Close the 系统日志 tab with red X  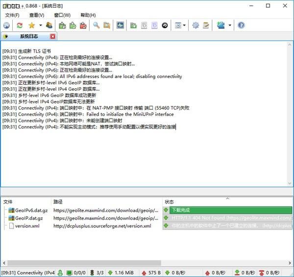coord(53,36)
